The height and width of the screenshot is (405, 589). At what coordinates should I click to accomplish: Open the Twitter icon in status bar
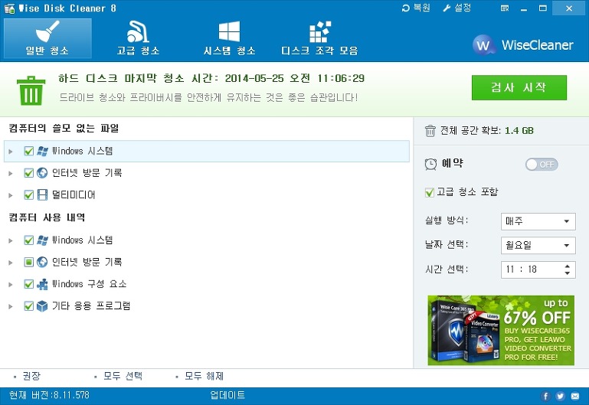coord(561,396)
